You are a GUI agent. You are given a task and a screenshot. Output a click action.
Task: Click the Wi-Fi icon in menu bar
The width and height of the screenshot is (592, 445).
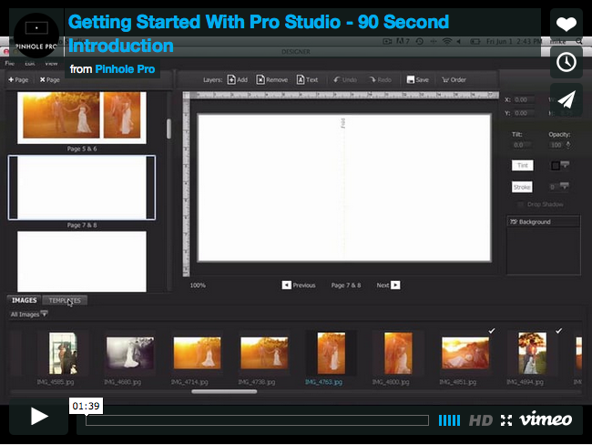[447, 41]
